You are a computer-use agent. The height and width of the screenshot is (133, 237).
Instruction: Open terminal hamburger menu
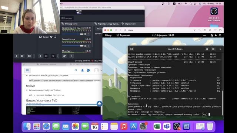[213, 49]
